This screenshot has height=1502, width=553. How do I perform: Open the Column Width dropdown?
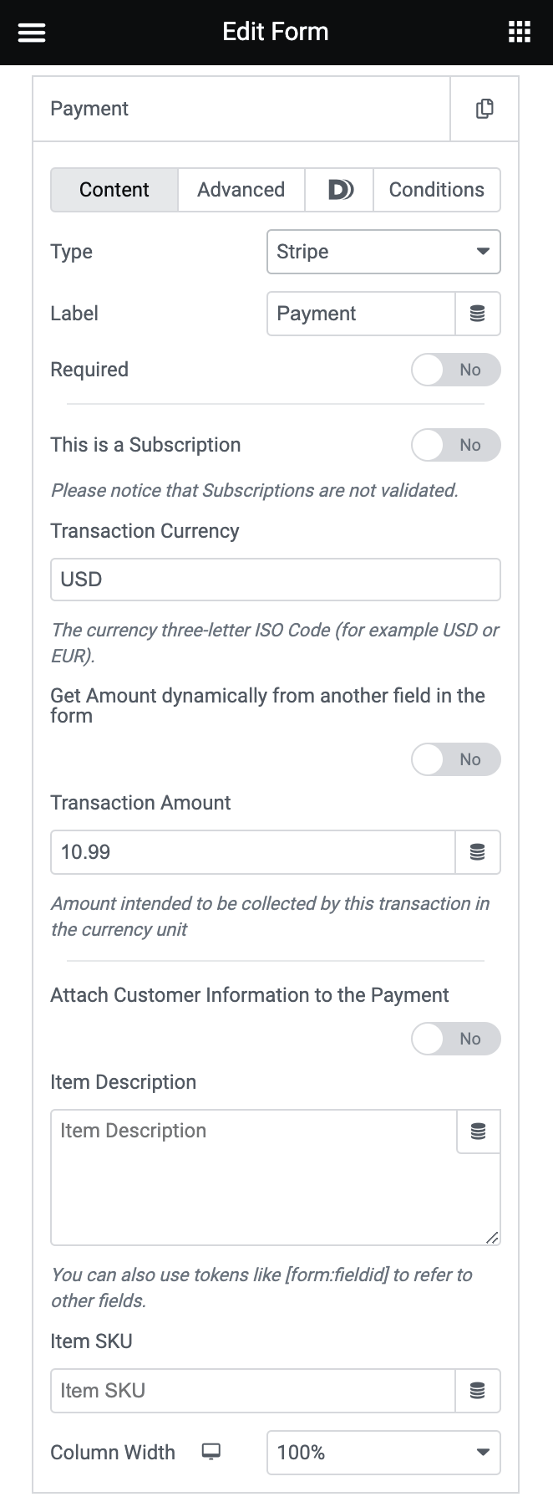click(x=383, y=1453)
